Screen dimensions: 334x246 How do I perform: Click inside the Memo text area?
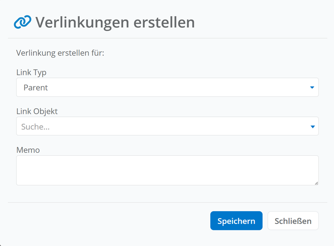167,170
